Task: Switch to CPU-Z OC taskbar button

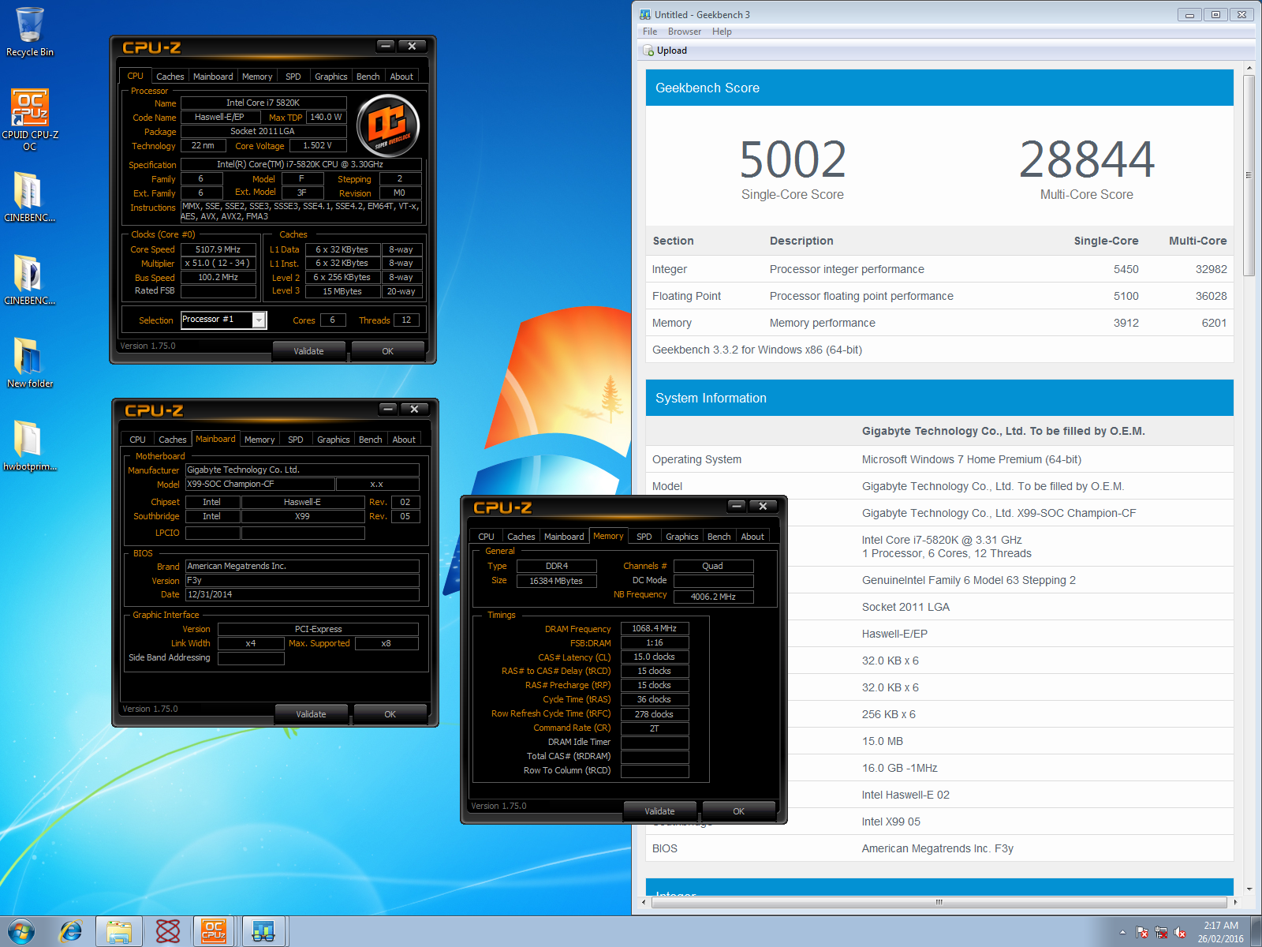Action: pyautogui.click(x=215, y=931)
